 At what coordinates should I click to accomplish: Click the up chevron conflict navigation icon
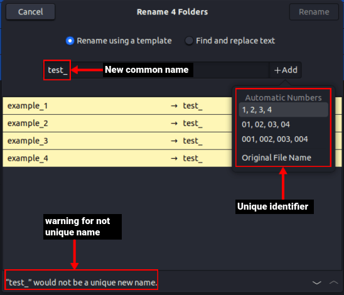(x=334, y=282)
